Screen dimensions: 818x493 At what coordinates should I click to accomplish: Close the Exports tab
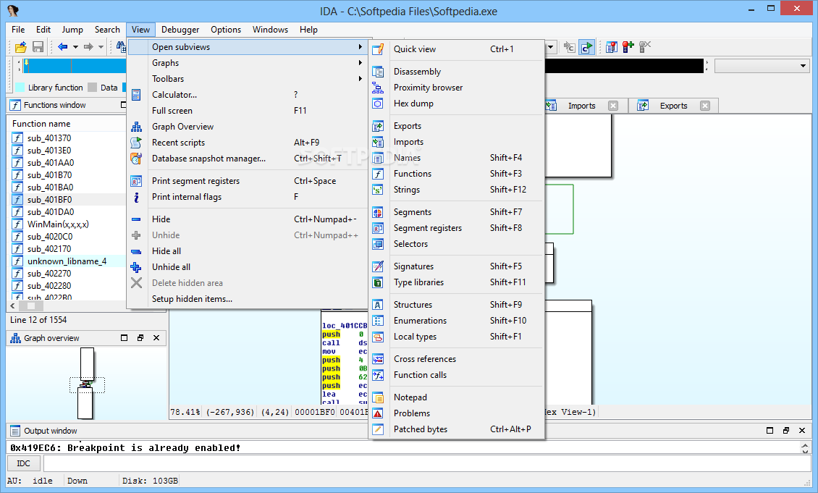point(705,106)
